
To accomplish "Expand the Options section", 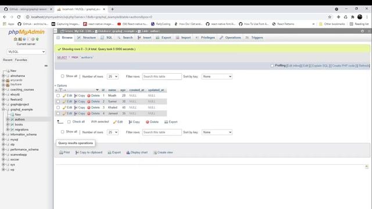I will pyautogui.click(x=61, y=85).
